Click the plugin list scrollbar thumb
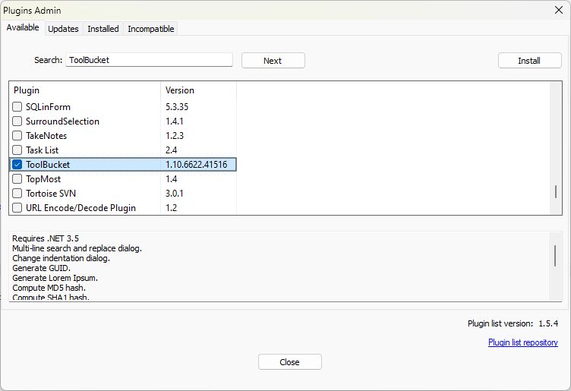571x391 pixels. pos(556,191)
